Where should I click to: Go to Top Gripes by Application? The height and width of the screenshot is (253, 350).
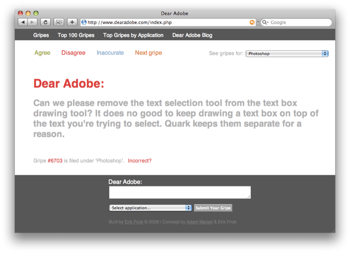[x=133, y=35]
